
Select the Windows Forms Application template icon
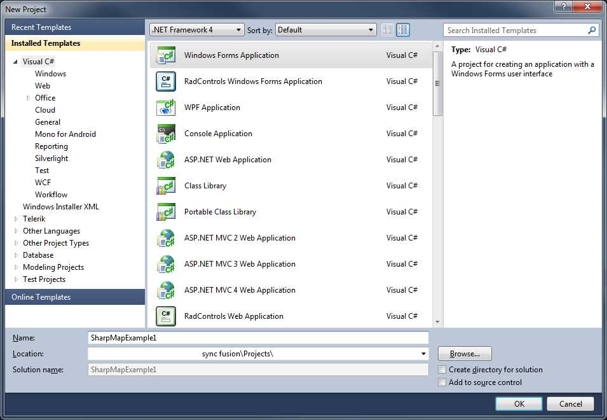pyautogui.click(x=165, y=55)
